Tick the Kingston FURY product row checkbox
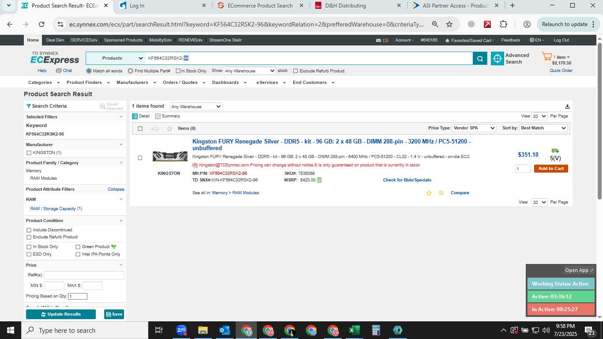This screenshot has height=339, width=603. tap(140, 158)
